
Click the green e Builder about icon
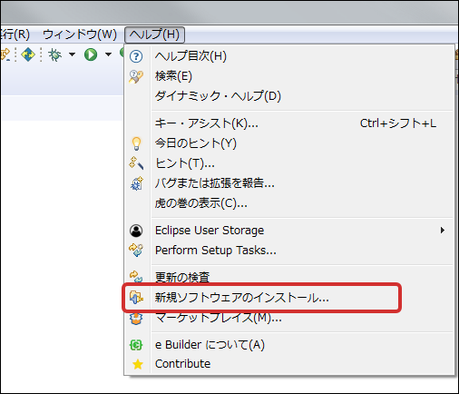pyautogui.click(x=136, y=345)
